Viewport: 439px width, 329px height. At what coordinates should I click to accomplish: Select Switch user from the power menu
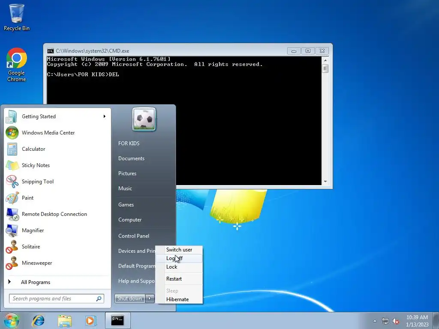pos(179,250)
